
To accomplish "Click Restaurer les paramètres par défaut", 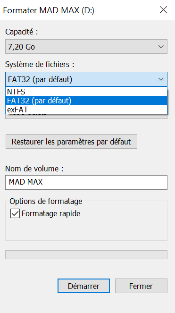I will tap(71, 142).
